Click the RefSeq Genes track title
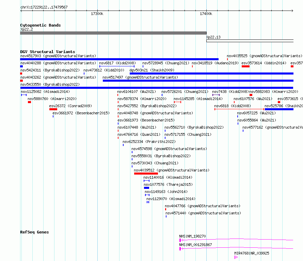The image size is (303, 261). (x=34, y=232)
